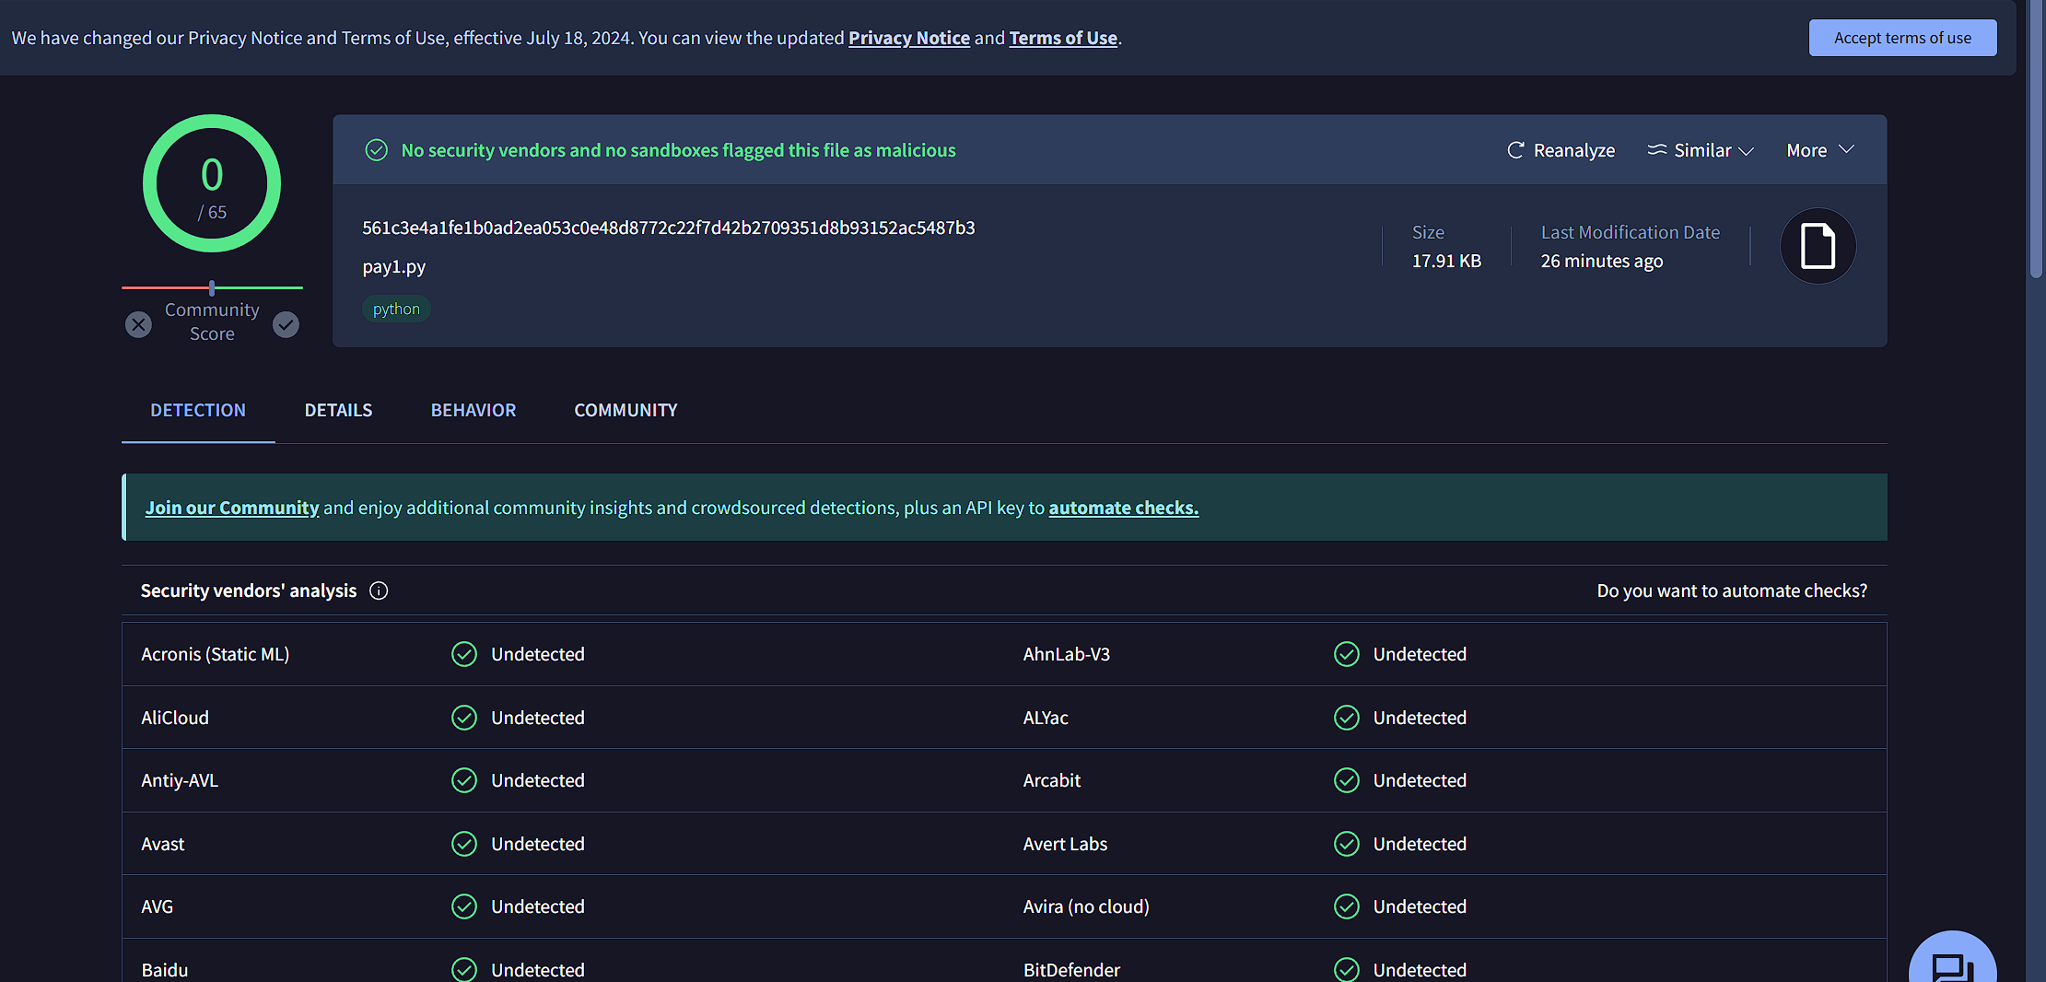The width and height of the screenshot is (2046, 982).
Task: Click the BitDefender undetected check icon
Action: point(1347,970)
